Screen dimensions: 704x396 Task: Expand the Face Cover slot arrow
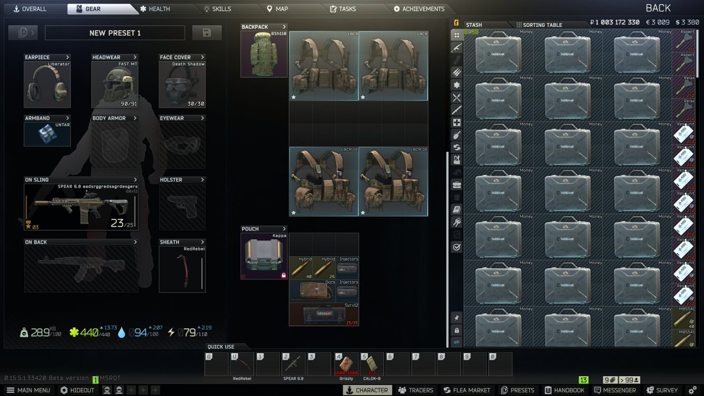[x=202, y=57]
